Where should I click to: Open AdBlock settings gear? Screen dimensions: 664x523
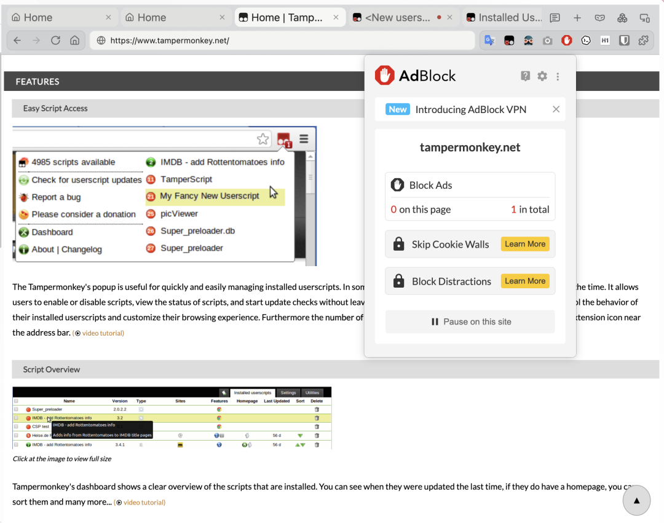tap(542, 76)
